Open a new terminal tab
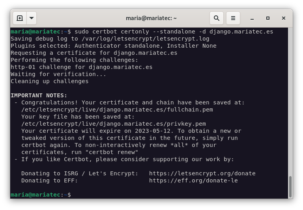Image resolution: width=303 pixels, height=210 pixels. pyautogui.click(x=20, y=18)
